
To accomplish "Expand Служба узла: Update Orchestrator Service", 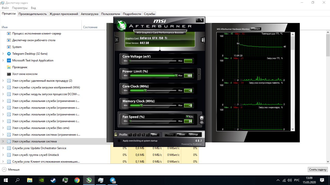I will click(3, 148).
